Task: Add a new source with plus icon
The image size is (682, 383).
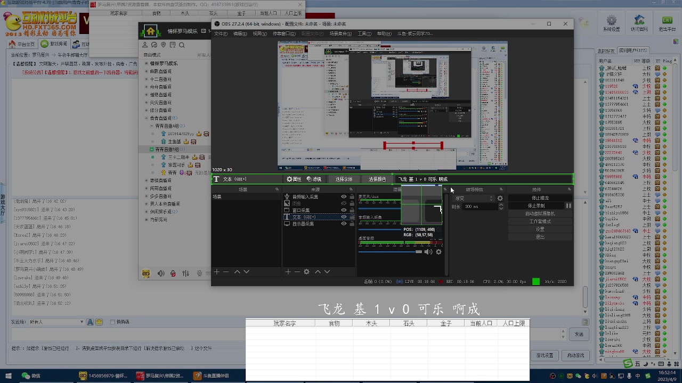Action: pyautogui.click(x=288, y=272)
